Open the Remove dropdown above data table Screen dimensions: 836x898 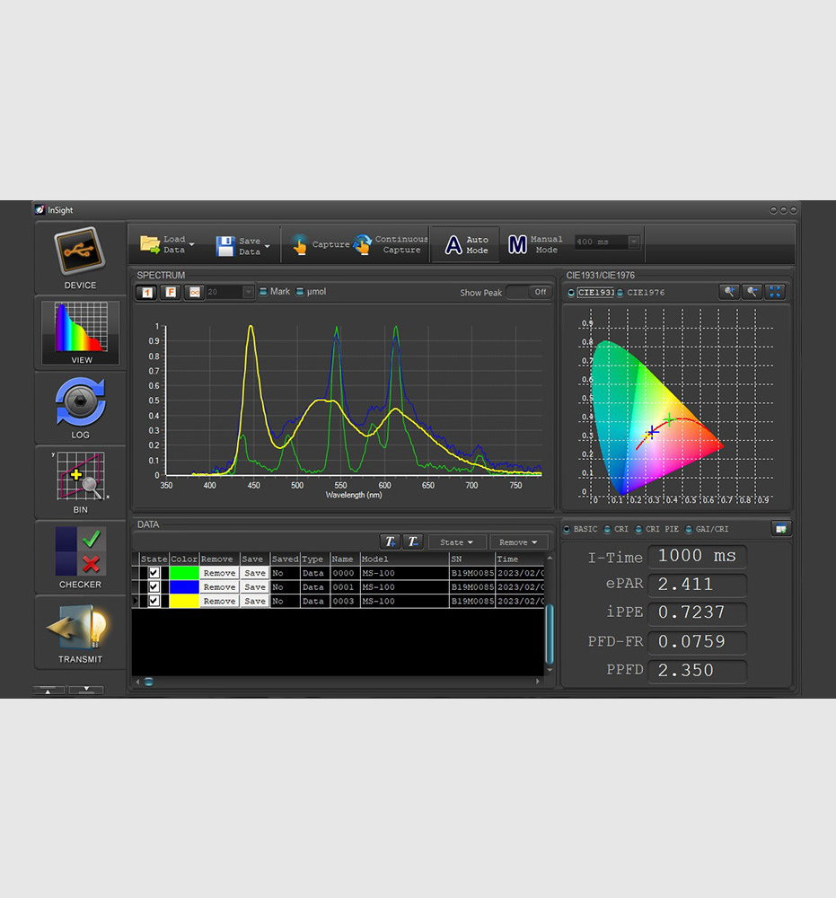(518, 542)
